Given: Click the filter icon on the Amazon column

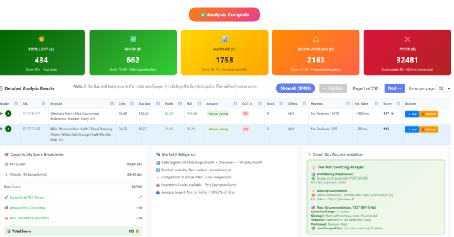Looking at the screenshot, I should coord(235,103).
